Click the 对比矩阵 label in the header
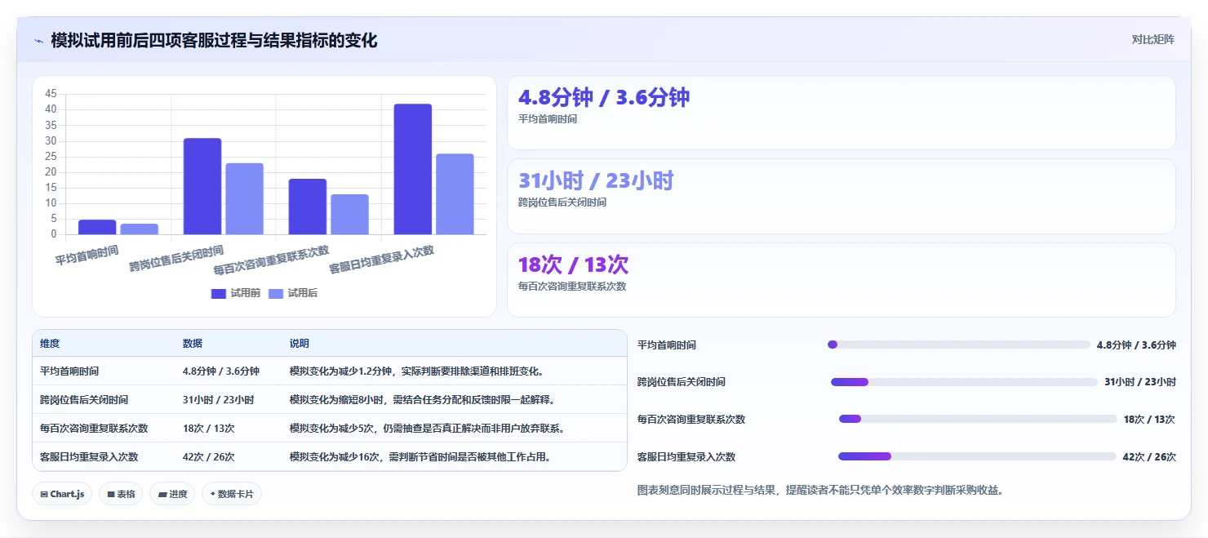 tap(1152, 40)
